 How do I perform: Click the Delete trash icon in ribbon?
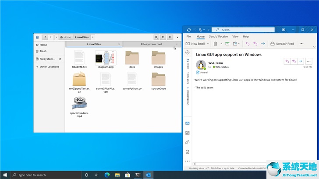(215, 44)
